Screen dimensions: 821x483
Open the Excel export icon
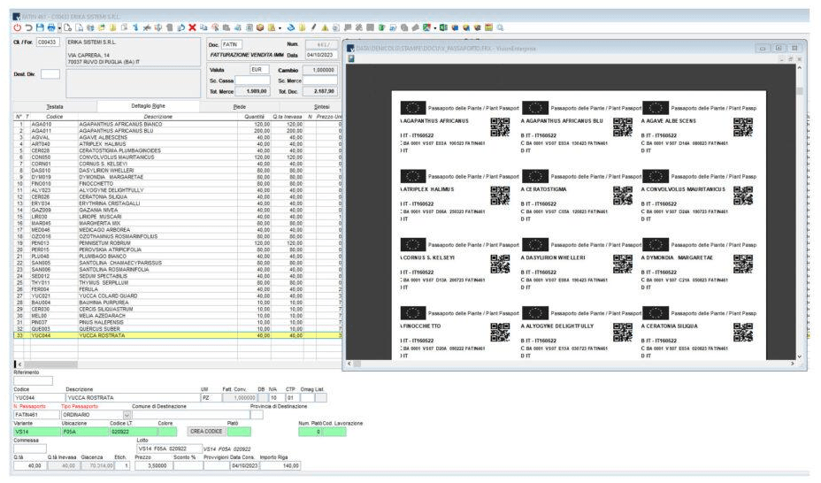pos(443,27)
